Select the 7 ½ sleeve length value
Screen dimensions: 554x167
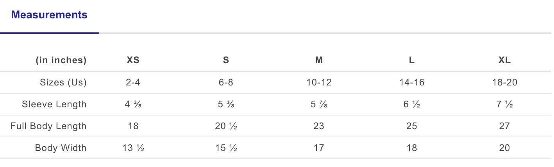click(504, 104)
